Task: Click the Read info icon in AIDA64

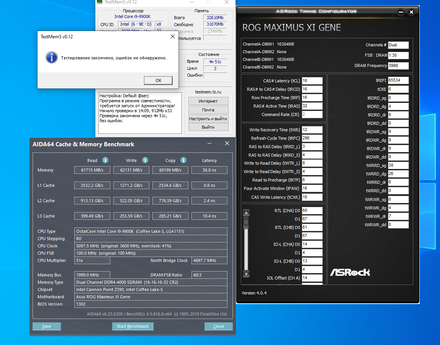Action: 105,160
